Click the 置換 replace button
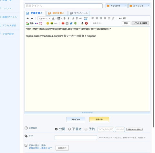Viewport: 155px width, 153px height. pos(126,23)
